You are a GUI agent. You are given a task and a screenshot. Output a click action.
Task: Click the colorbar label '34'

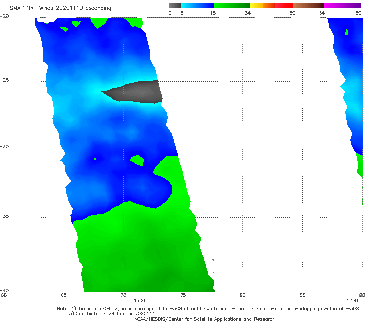coord(248,13)
